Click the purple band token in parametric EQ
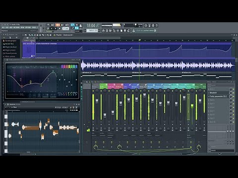Screen dimensions: 238x178 click(62, 66)
